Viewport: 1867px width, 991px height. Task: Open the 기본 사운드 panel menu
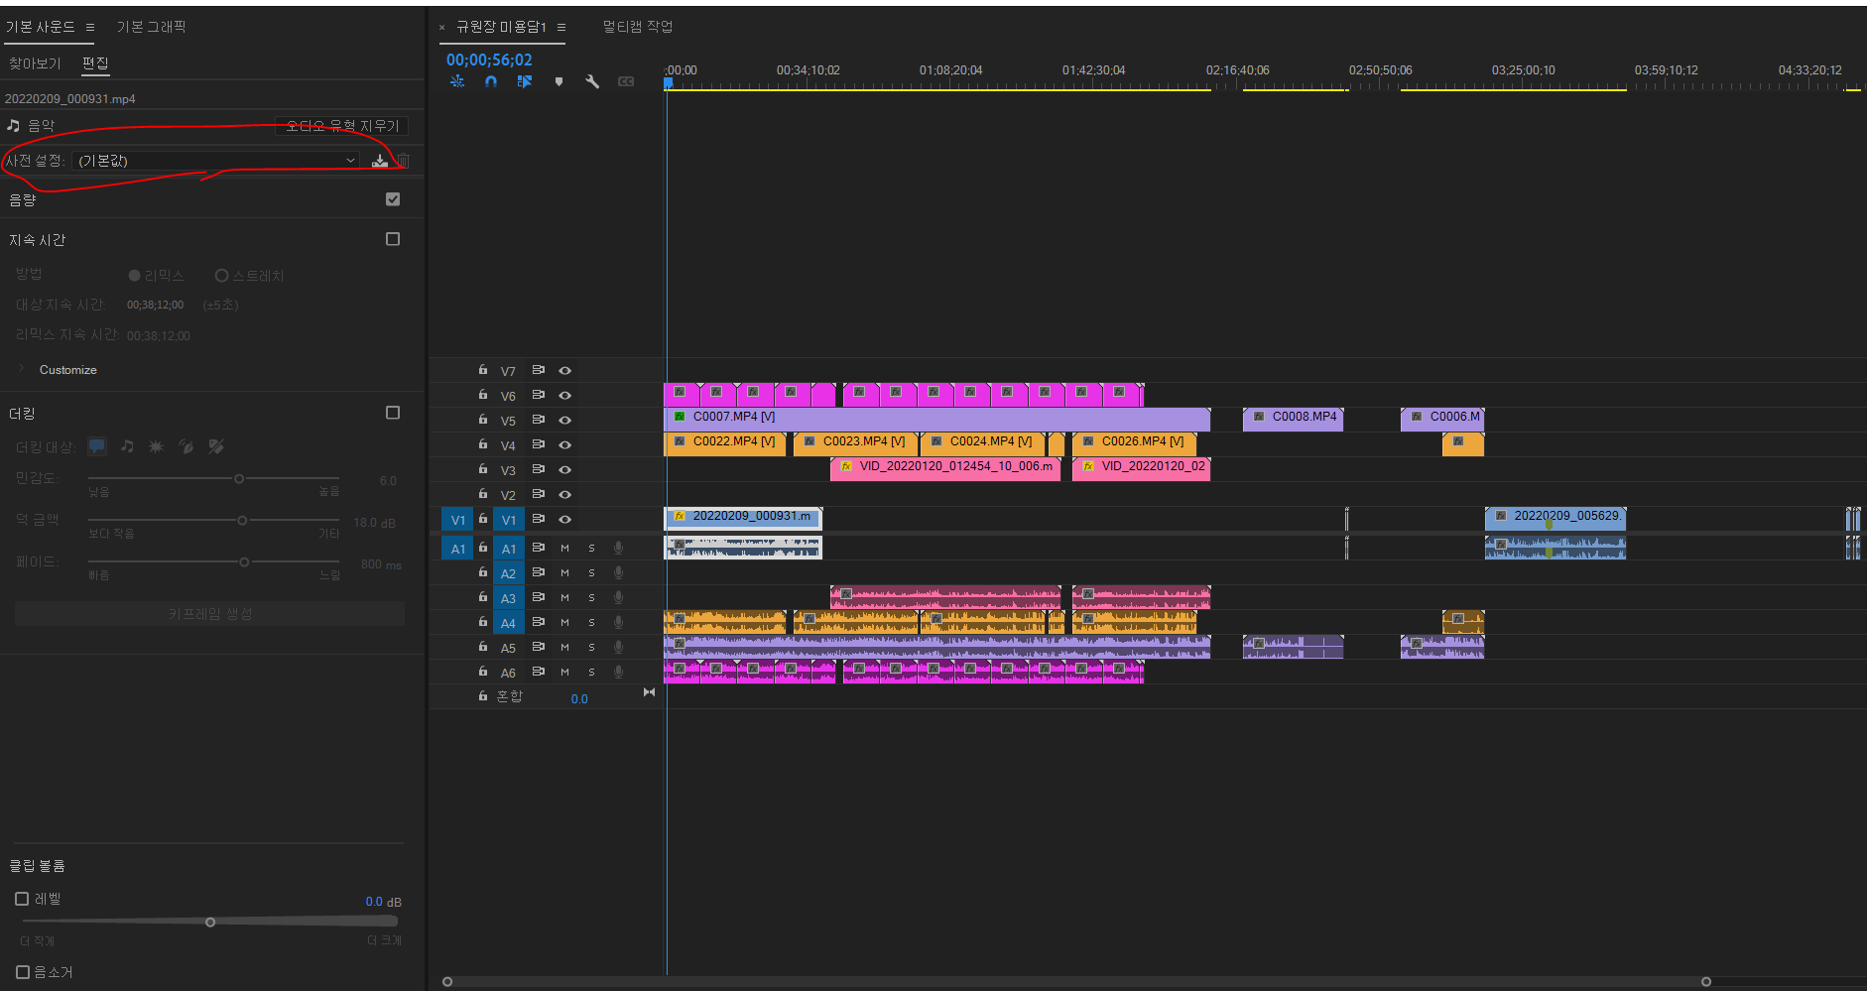pos(90,27)
